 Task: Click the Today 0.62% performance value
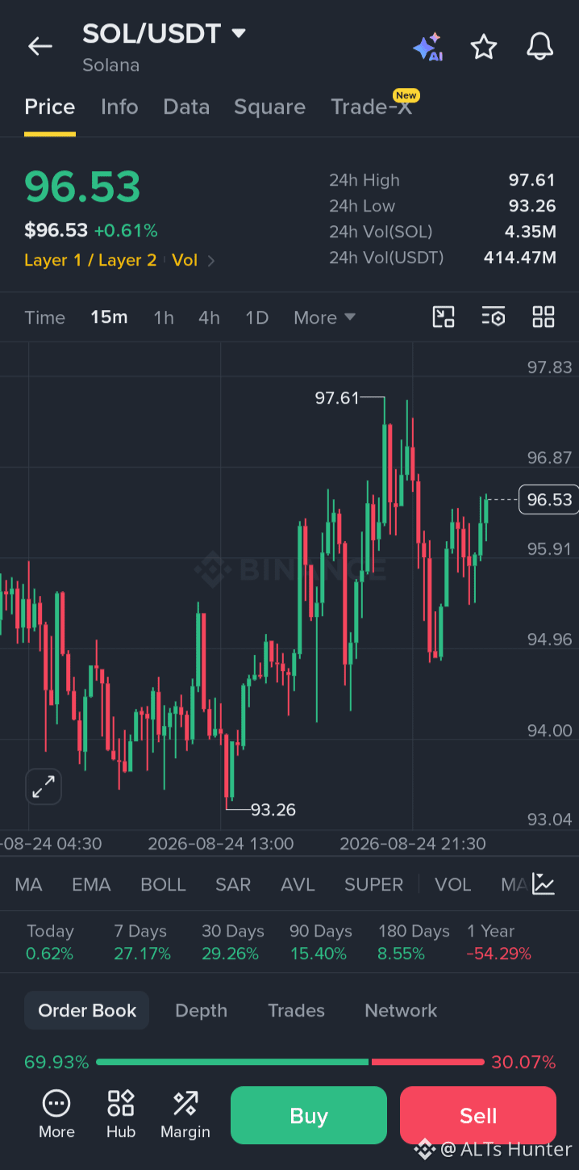coord(49,954)
